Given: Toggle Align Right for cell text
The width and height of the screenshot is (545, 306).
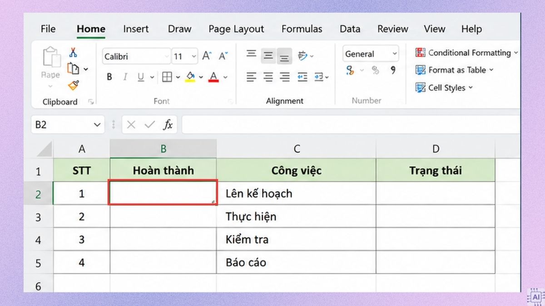Looking at the screenshot, I should point(285,77).
